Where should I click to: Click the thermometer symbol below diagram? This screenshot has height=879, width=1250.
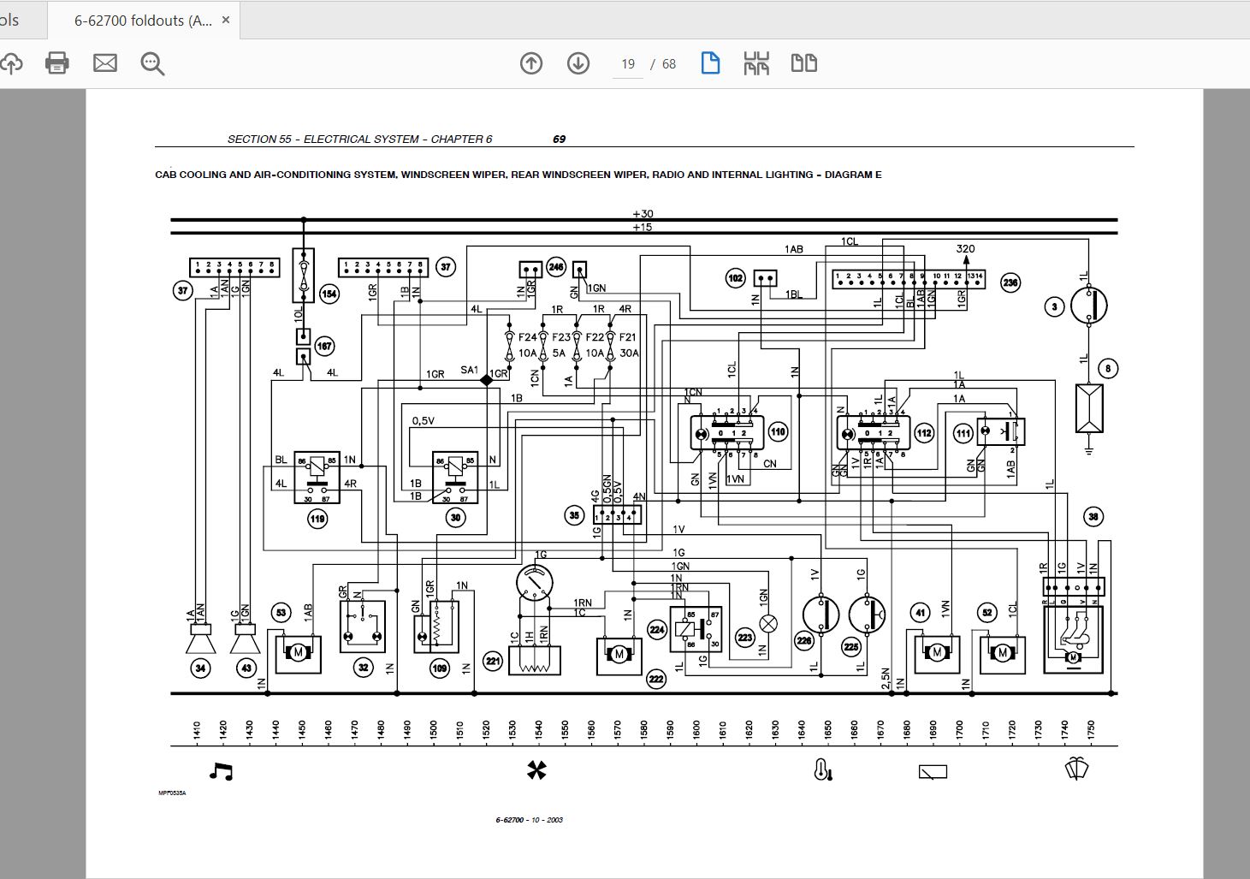(822, 769)
